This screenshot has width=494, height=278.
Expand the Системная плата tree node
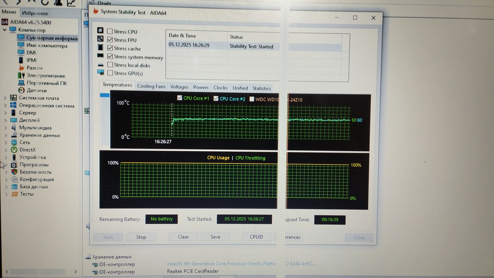click(5, 98)
